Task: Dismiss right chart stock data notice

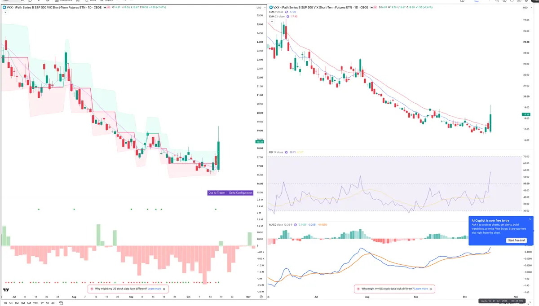Action: [431, 289]
